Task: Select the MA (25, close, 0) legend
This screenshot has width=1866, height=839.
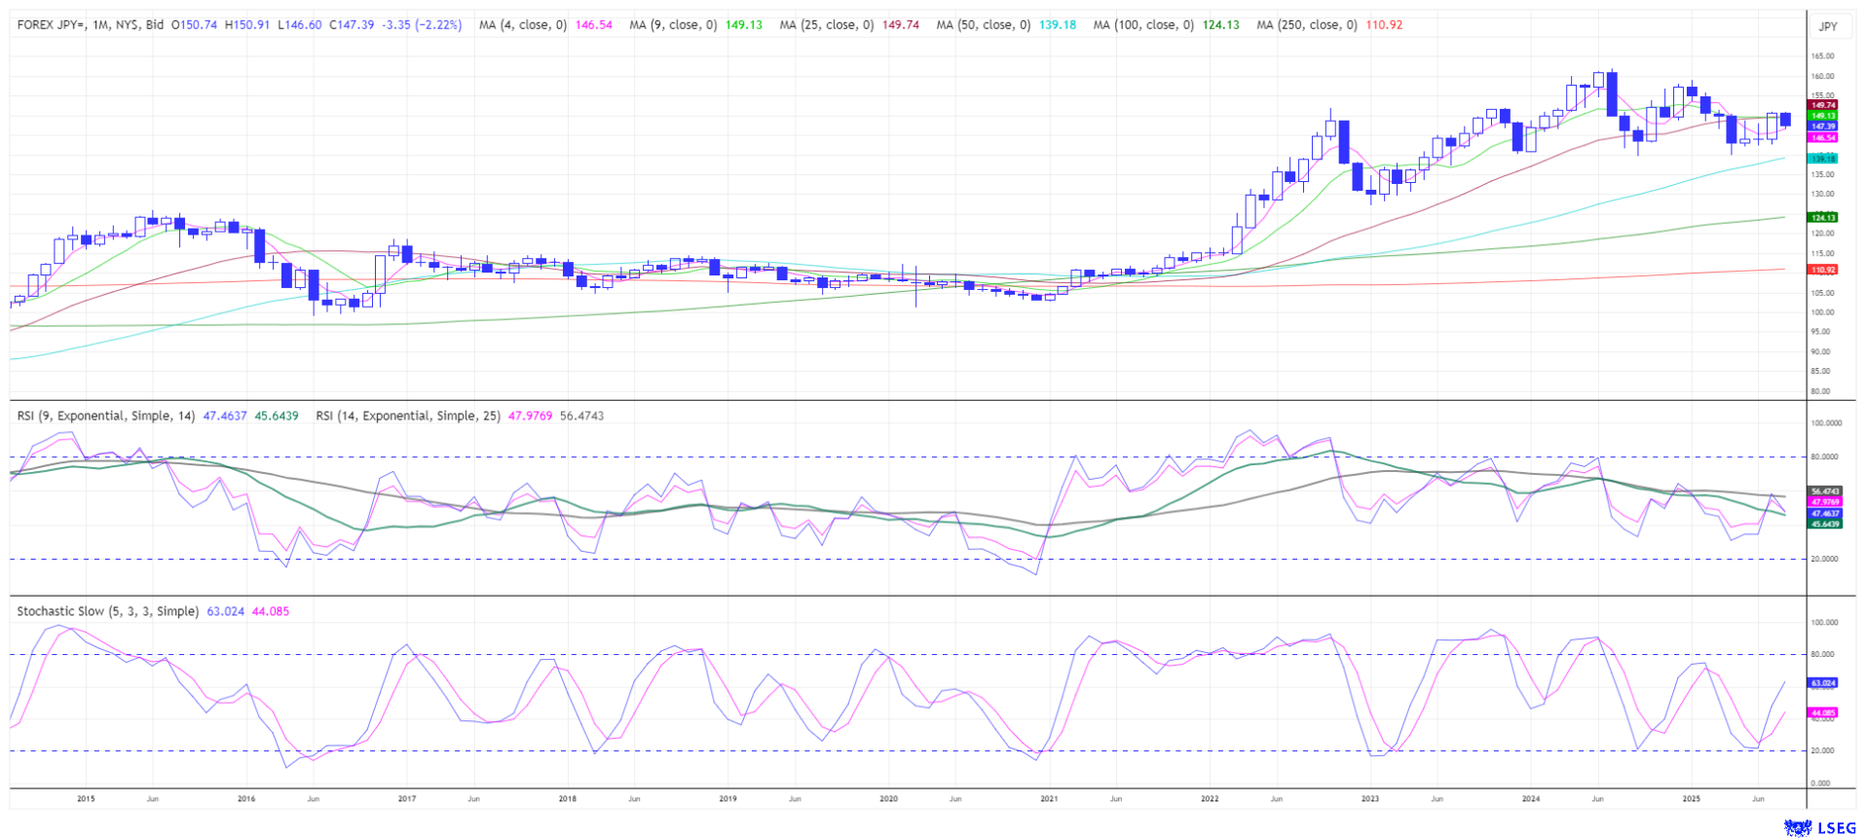Action: [x=826, y=24]
